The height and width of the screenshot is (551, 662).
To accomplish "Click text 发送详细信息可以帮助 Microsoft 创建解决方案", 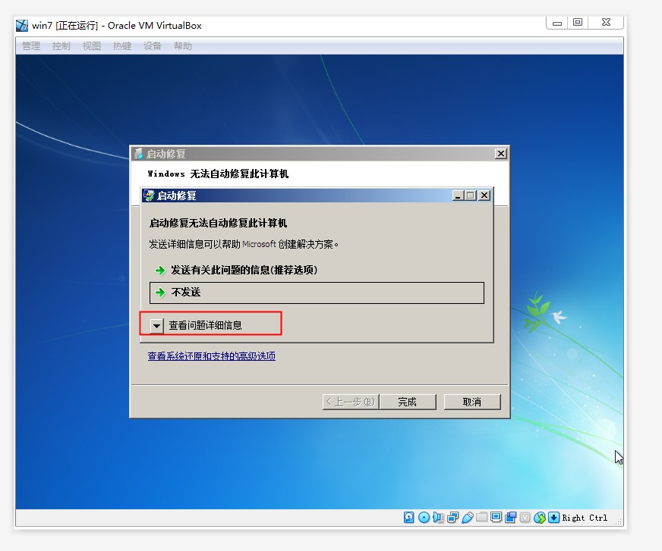I will pyautogui.click(x=244, y=244).
